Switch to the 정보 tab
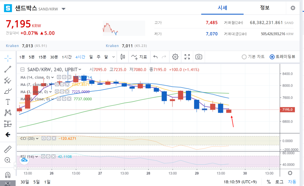The height and width of the screenshot is (186, 304). click(x=264, y=8)
